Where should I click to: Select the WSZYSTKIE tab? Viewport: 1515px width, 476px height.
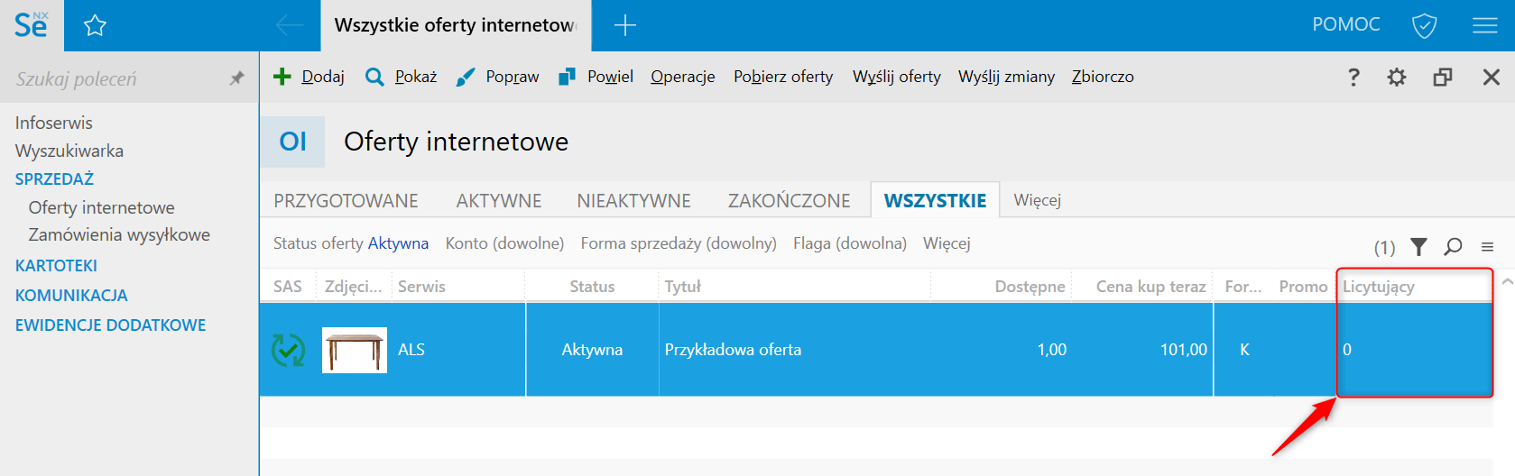coord(935,200)
